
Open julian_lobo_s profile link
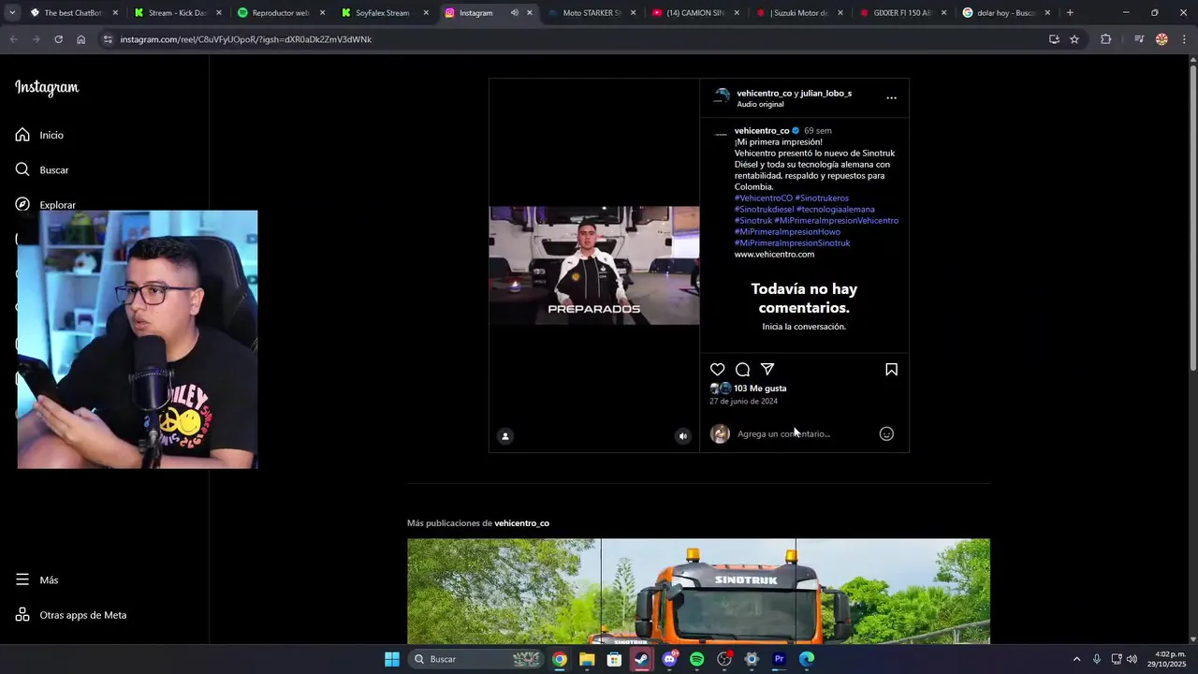[x=825, y=93]
